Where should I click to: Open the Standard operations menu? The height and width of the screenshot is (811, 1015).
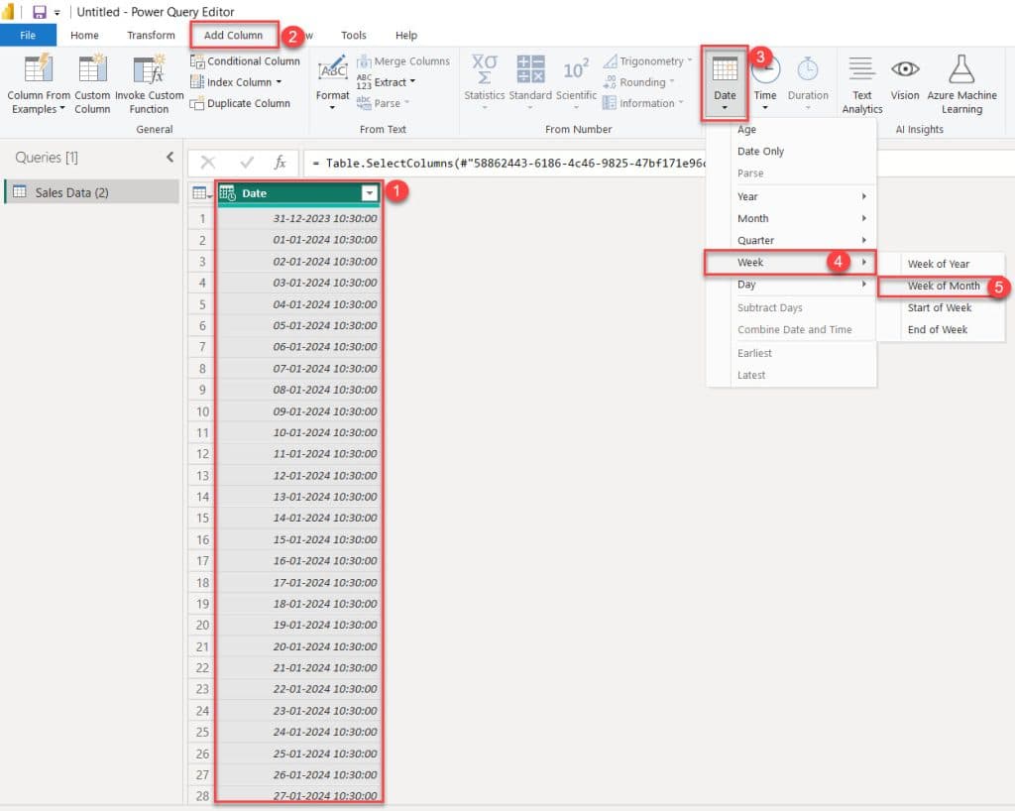pyautogui.click(x=530, y=81)
